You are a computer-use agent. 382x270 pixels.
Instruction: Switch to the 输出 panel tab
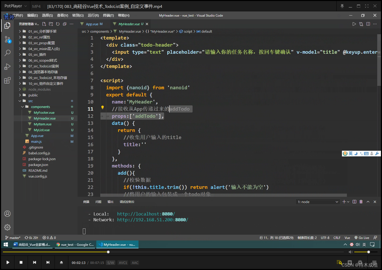[110, 202]
